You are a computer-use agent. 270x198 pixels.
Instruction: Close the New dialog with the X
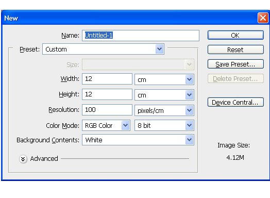pyautogui.click(x=263, y=18)
